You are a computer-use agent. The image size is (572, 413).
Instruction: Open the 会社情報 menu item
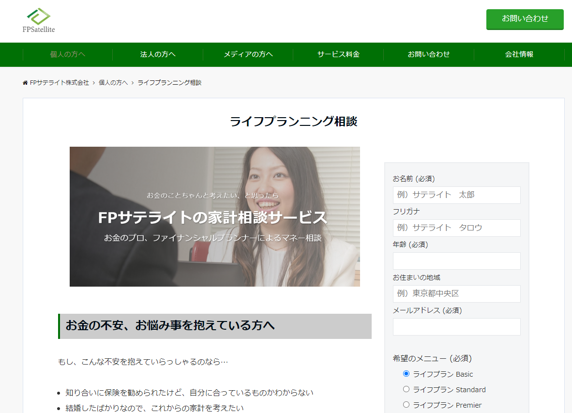point(519,54)
